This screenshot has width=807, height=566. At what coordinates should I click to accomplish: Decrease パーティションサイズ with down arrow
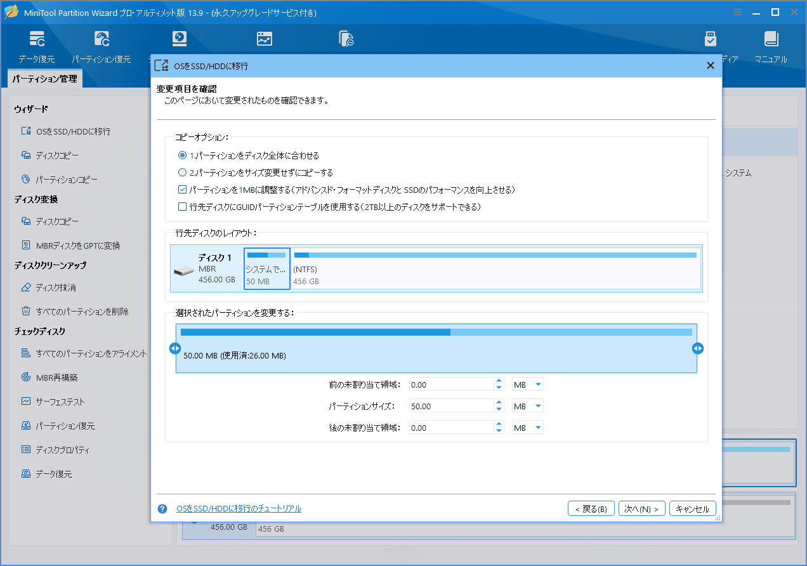pyautogui.click(x=499, y=409)
